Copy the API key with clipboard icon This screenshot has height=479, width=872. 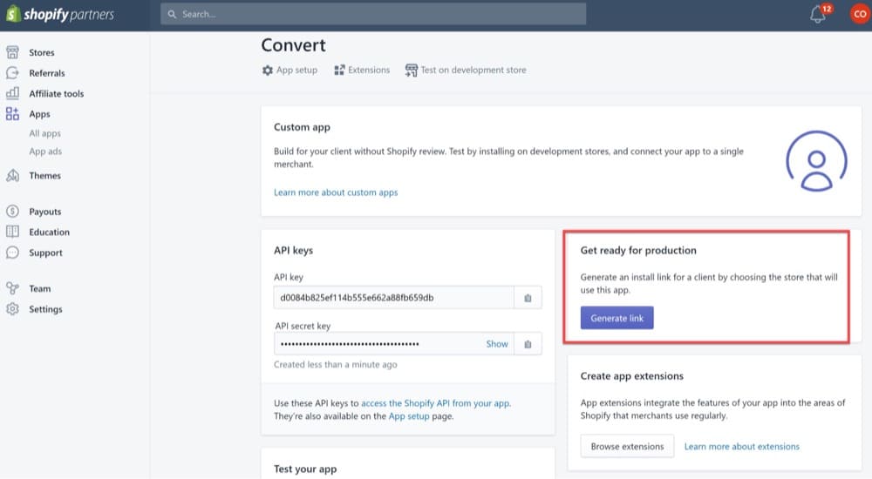[x=528, y=298]
